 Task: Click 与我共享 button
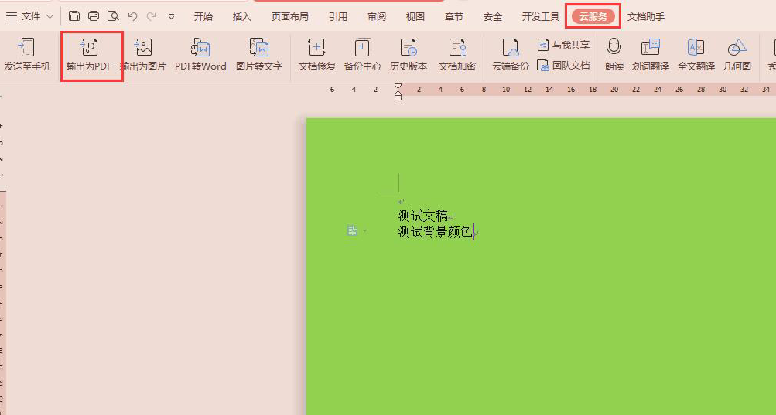point(563,45)
